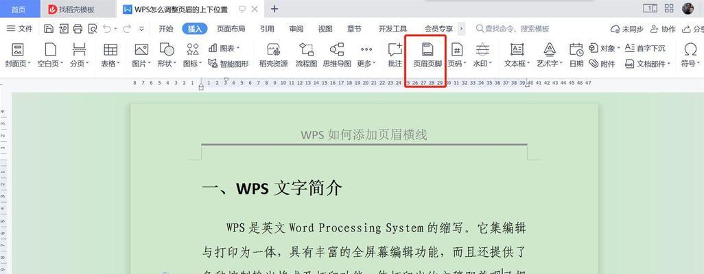Insert an 对象 object
Screen dimensions: 704x274
[x=605, y=48]
